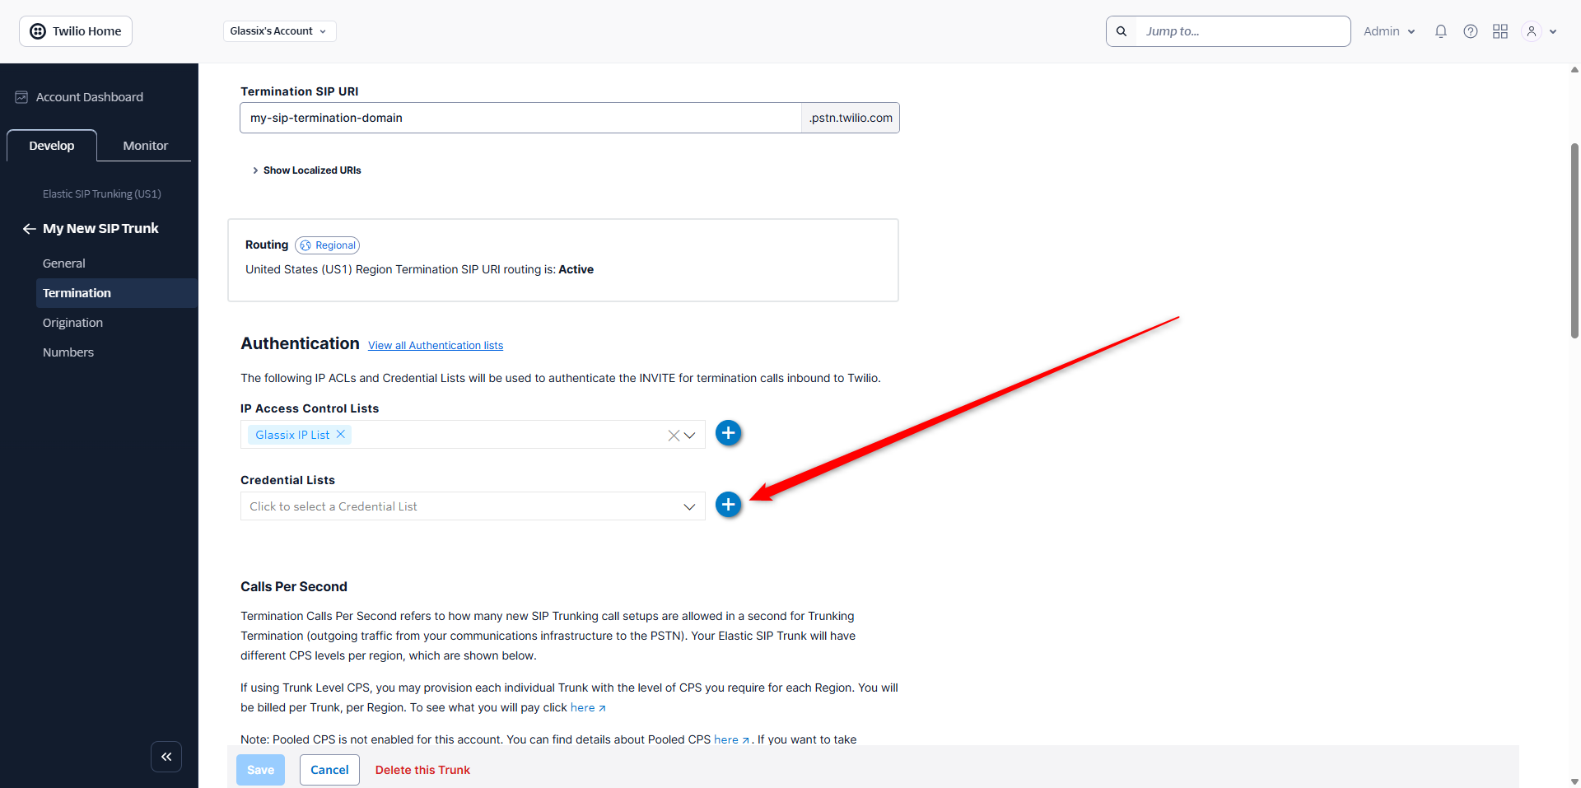Click the pricing 'here' link after 'pay click'
The height and width of the screenshot is (788, 1581).
tap(588, 708)
